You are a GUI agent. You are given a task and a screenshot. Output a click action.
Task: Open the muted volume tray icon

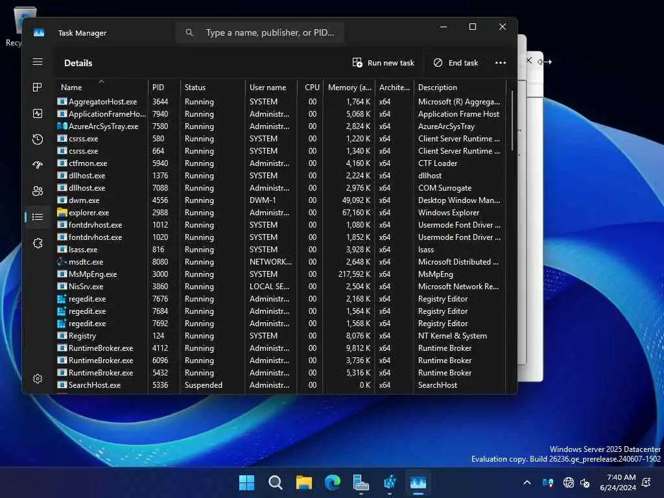586,482
